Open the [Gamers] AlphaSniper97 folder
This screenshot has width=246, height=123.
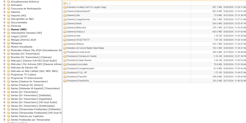tap(78, 11)
